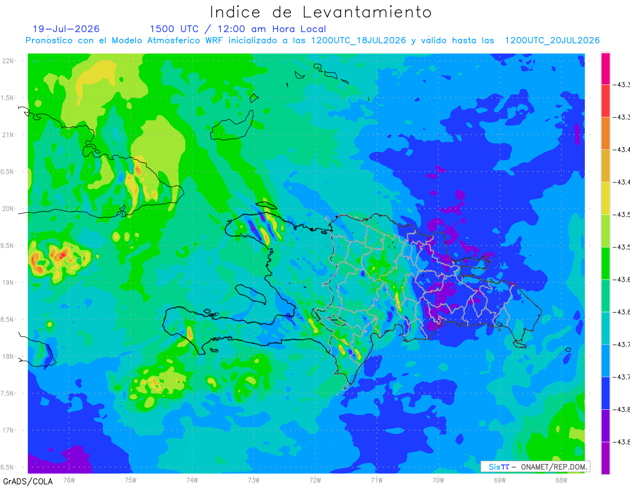Click the '20N' latitude label
Viewport: 630px width, 487px height.
coord(7,209)
